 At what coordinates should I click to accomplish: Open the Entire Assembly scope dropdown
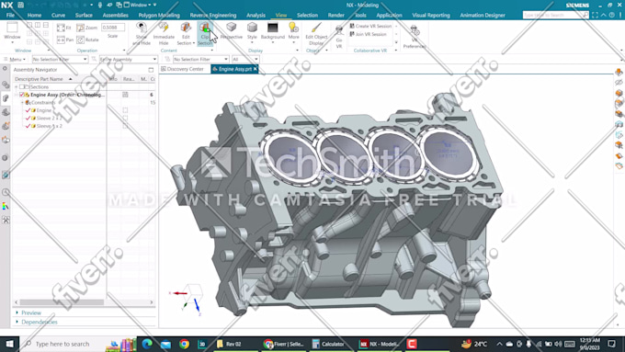click(x=128, y=59)
